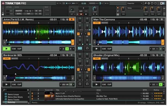Viewport: 167px width, 106px height.
Task: Toggle SYNC on Deck A
Action: (x=7, y=23)
